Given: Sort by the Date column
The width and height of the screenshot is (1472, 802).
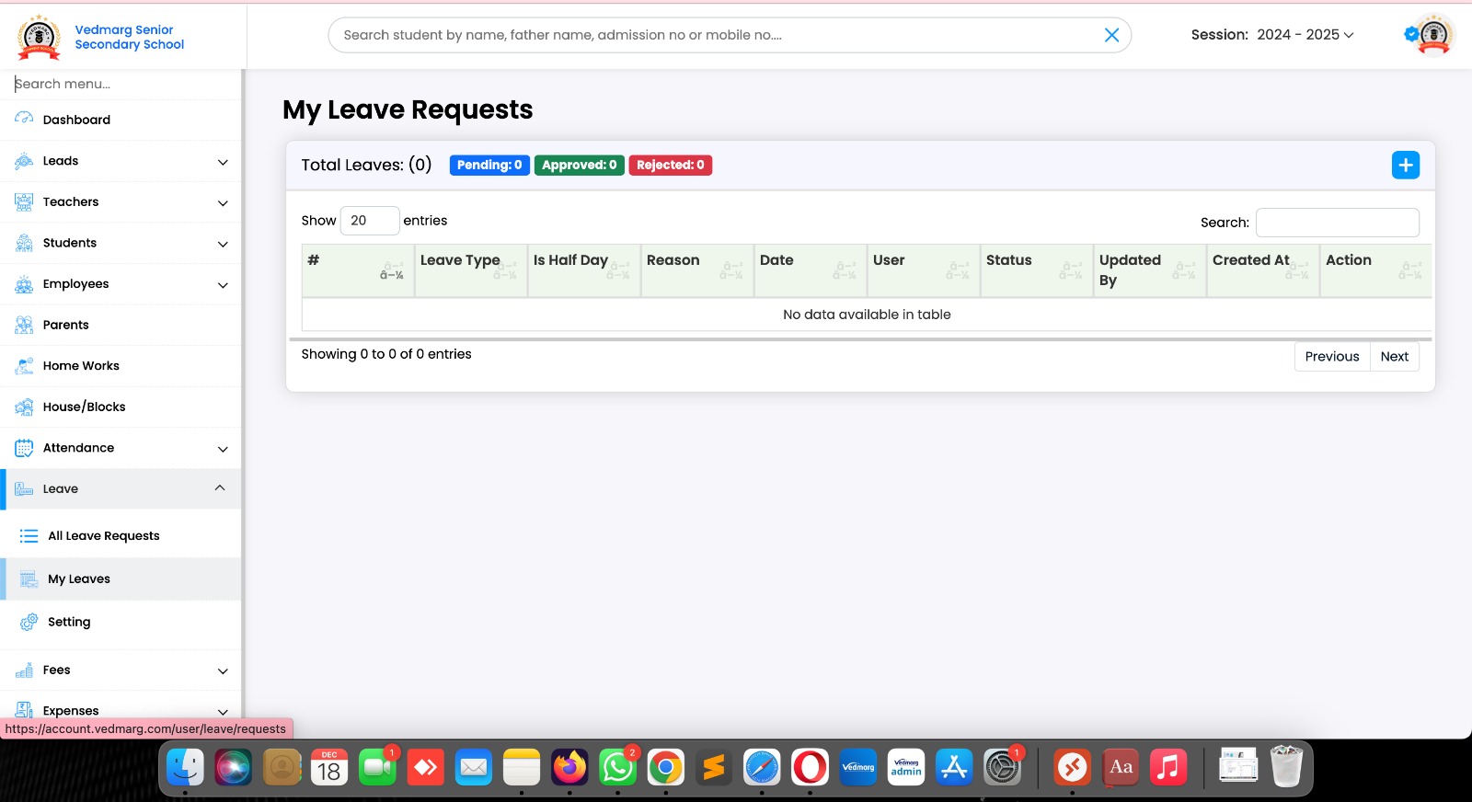Looking at the screenshot, I should 811,270.
